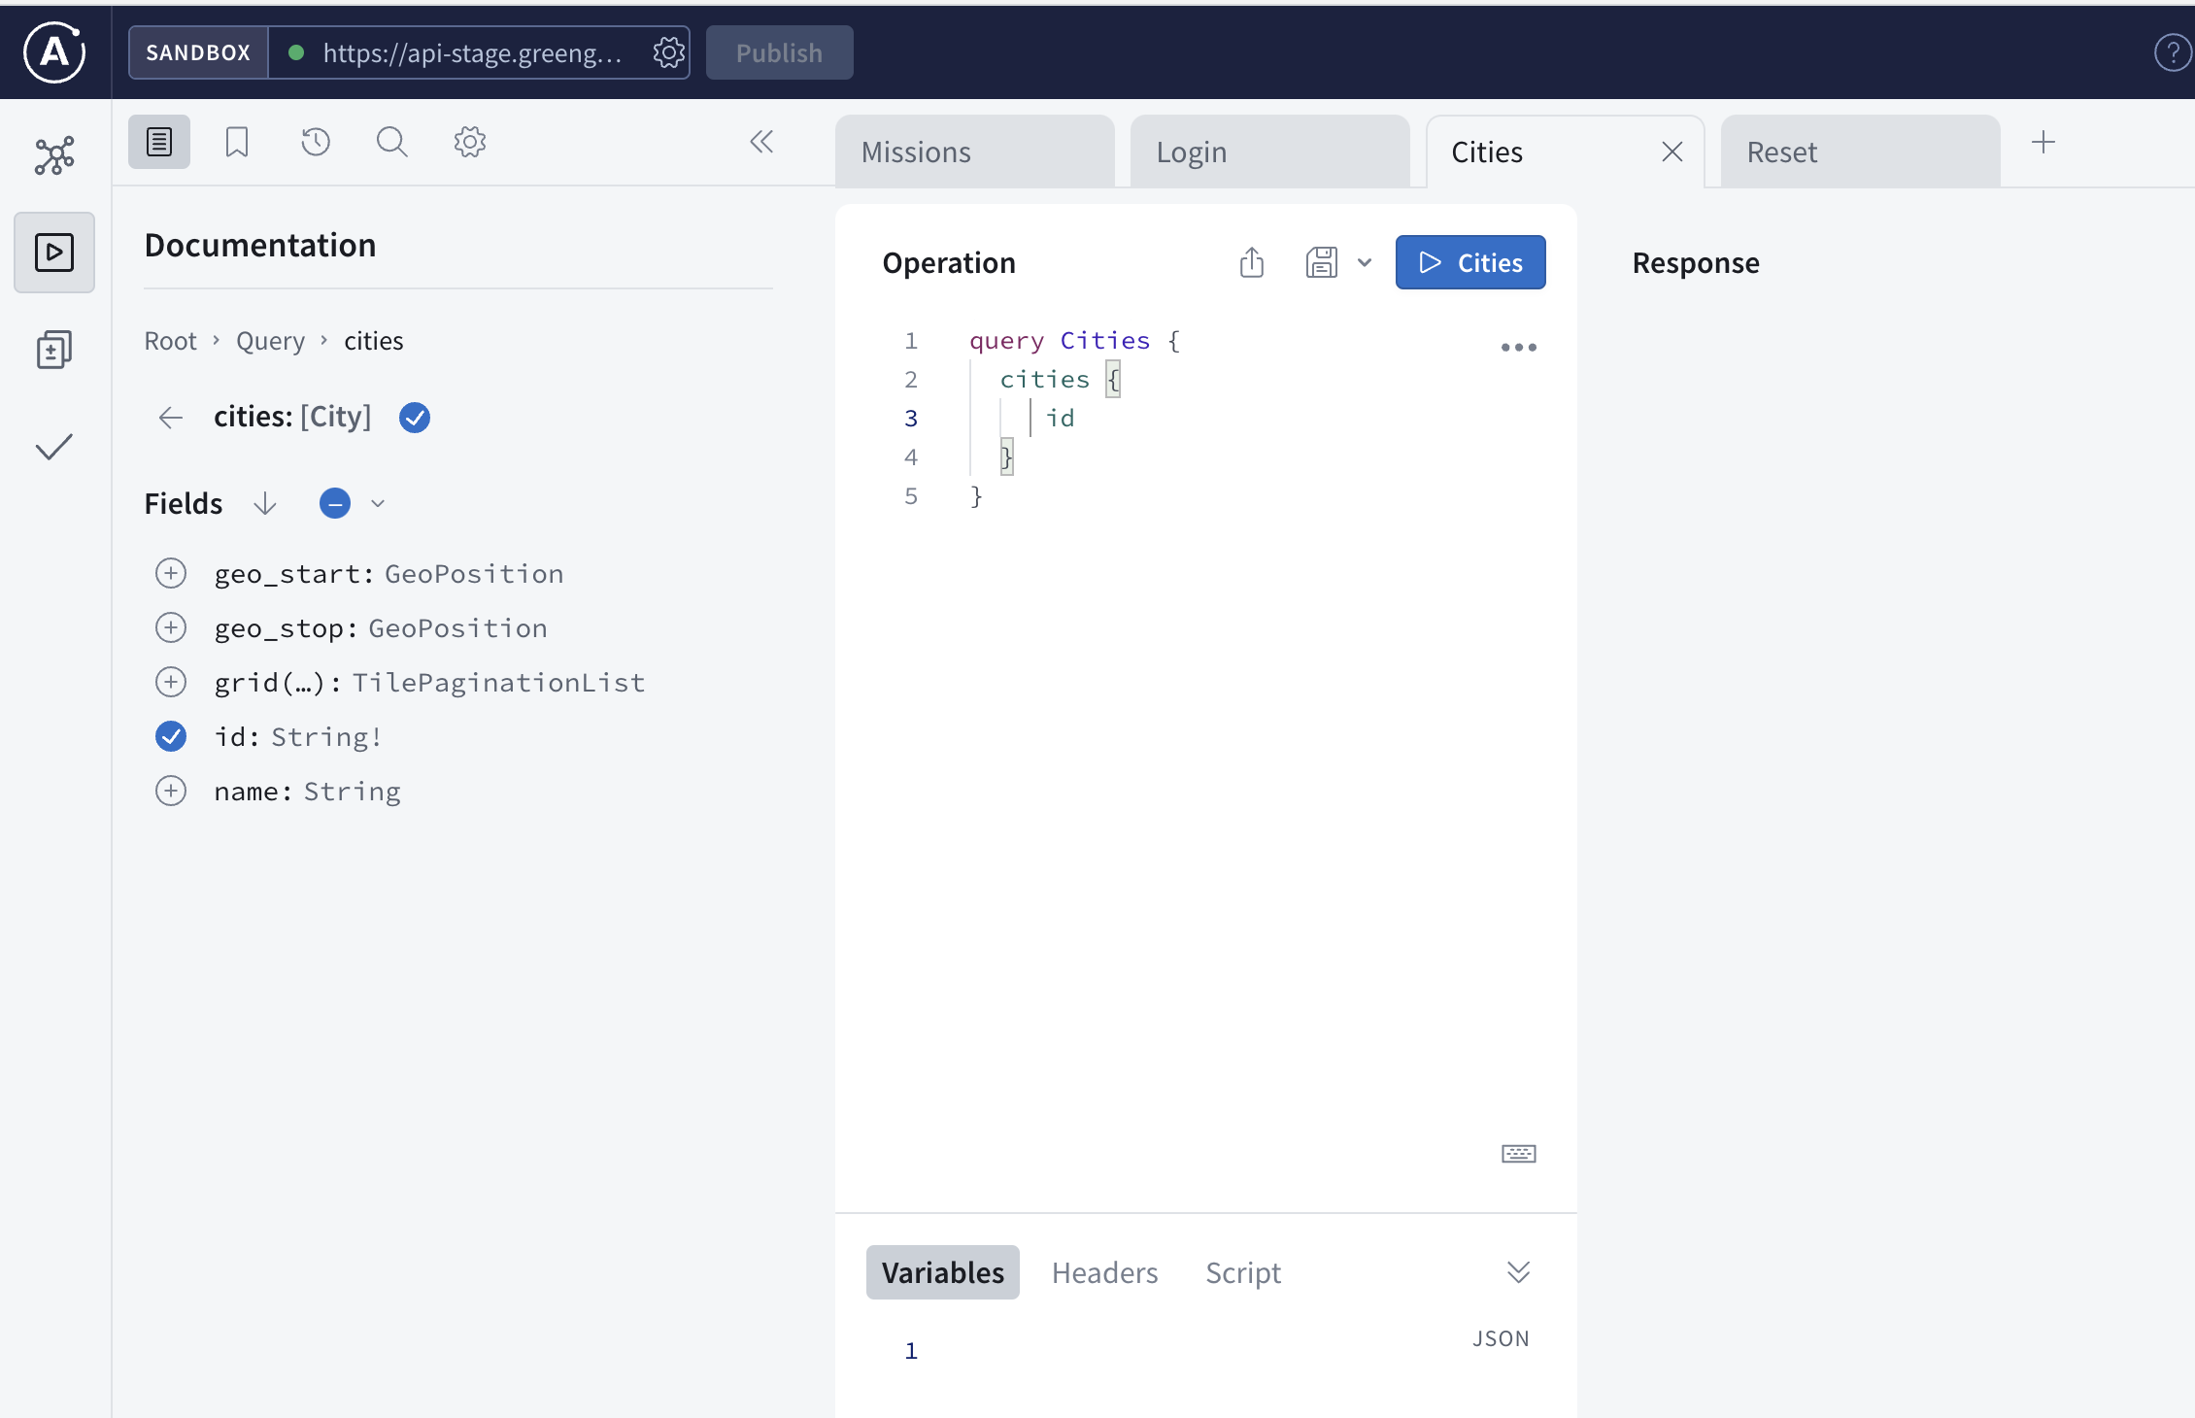This screenshot has height=1418, width=2195.
Task: Open the schema search magnifier icon
Action: coord(391,142)
